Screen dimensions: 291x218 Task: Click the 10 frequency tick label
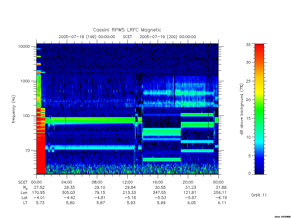(x=28, y=150)
